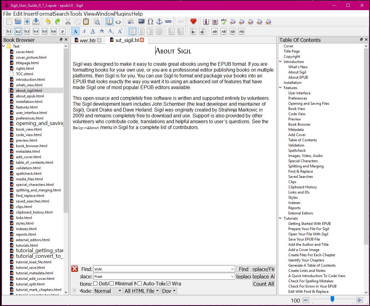The image size is (370, 306).
Task: Uncheck the Wrap checkbox
Action: click(168, 283)
